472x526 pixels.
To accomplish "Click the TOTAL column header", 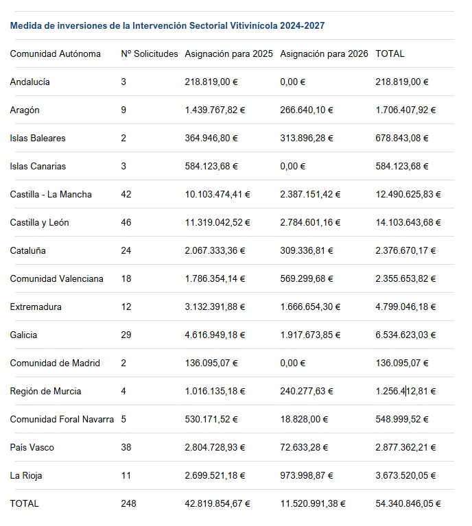I will tap(390, 53).
